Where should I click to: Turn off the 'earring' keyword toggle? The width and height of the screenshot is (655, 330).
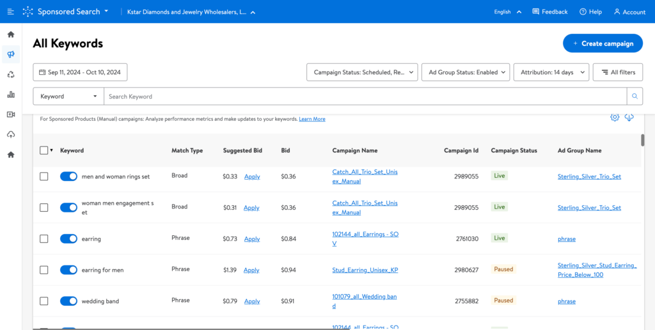pyautogui.click(x=68, y=239)
